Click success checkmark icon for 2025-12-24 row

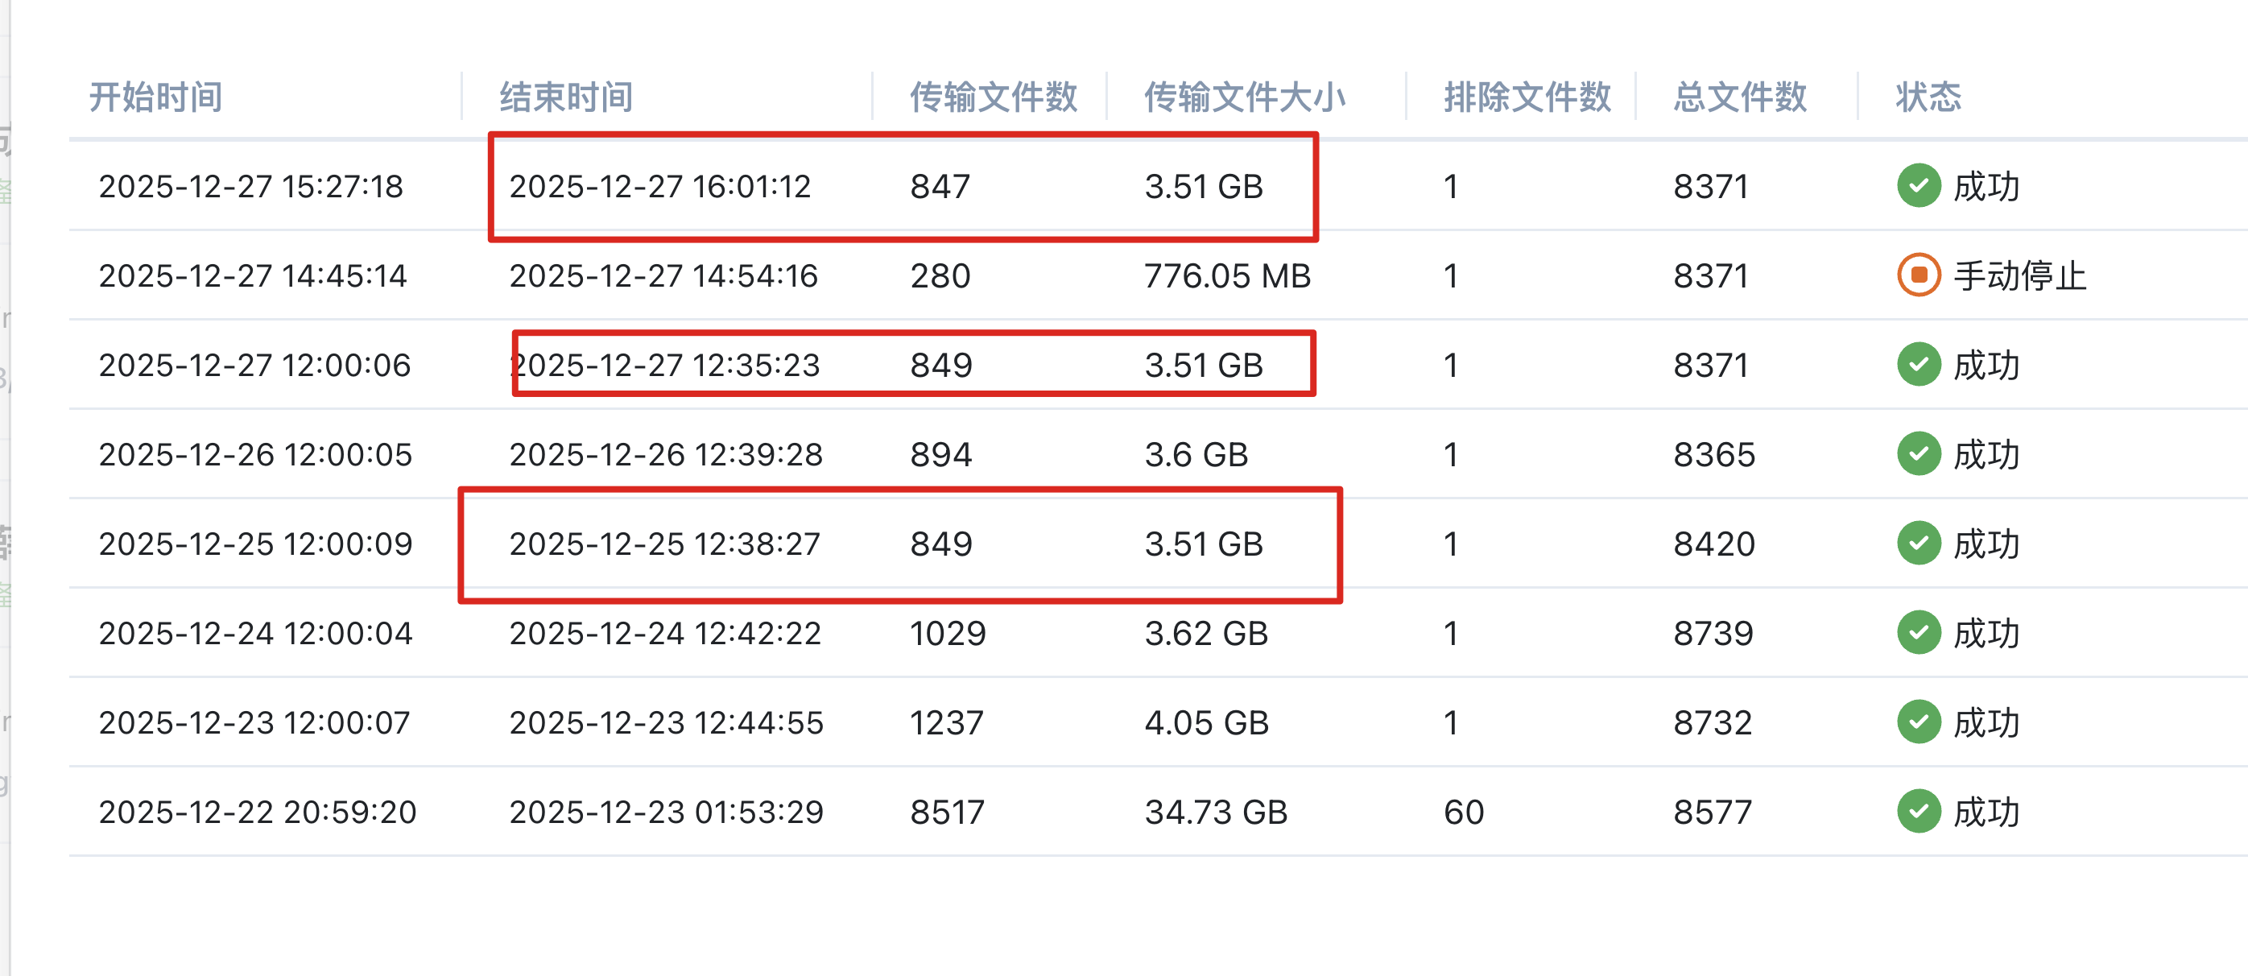click(x=1918, y=633)
